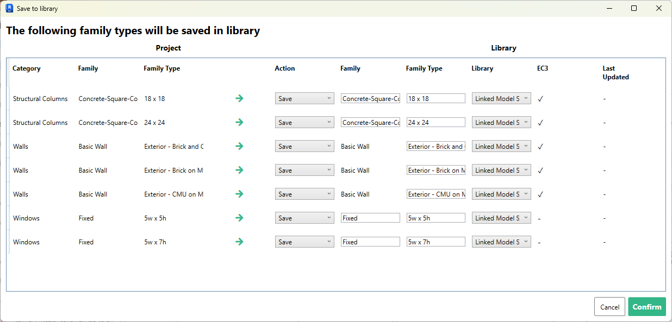Click the Category column header

click(x=27, y=68)
